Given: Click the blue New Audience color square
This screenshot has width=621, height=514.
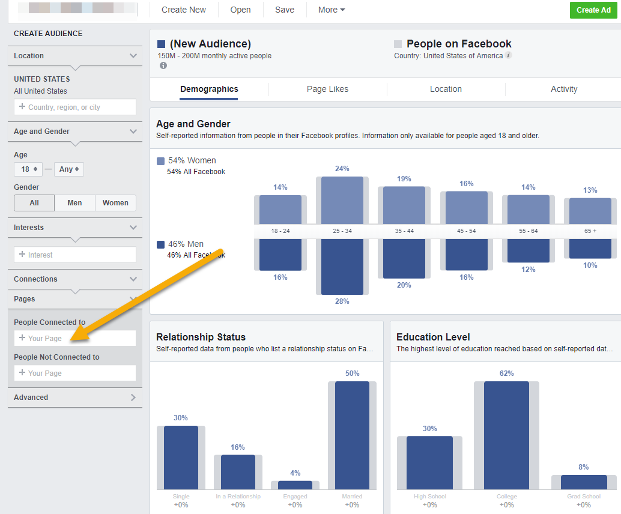Looking at the screenshot, I should (x=161, y=44).
